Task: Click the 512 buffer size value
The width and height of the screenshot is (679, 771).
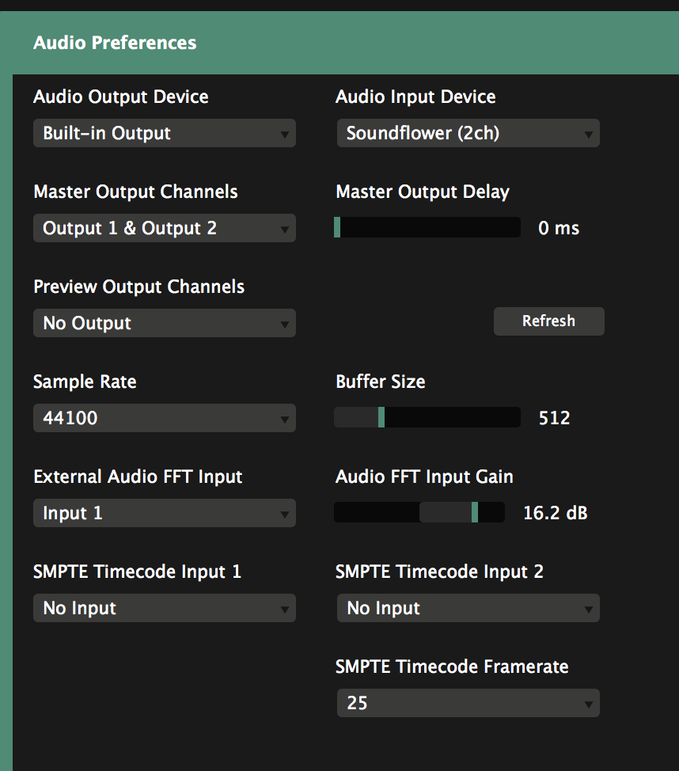Action: (x=554, y=418)
